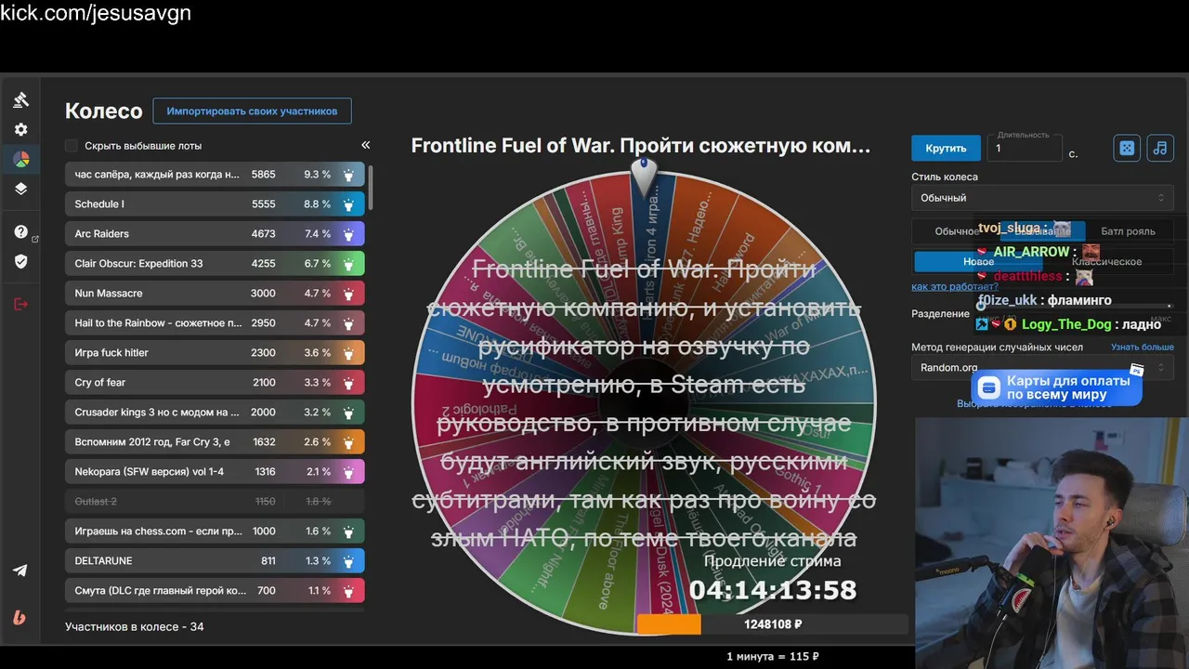
Task: Click the 'Крутить' spin button
Action: tap(946, 148)
